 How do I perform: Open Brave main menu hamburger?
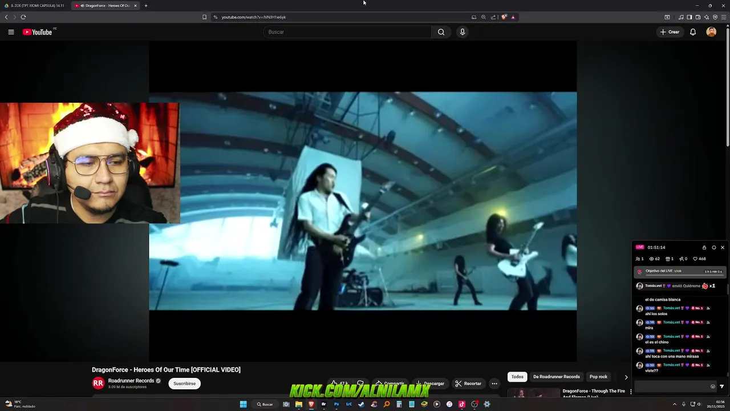point(724,17)
